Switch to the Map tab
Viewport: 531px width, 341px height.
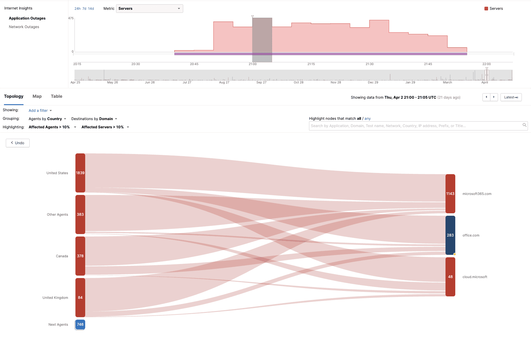[37, 96]
